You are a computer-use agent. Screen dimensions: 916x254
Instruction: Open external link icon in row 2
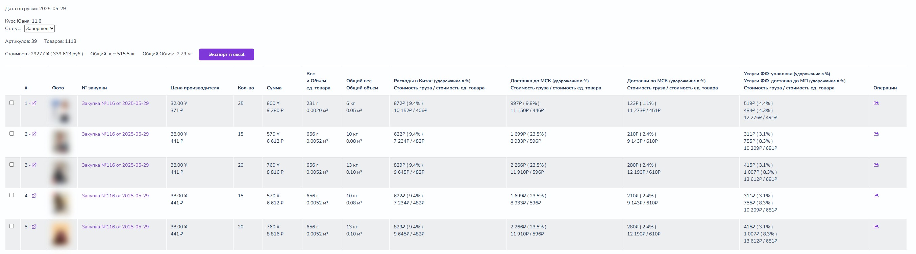pos(34,135)
